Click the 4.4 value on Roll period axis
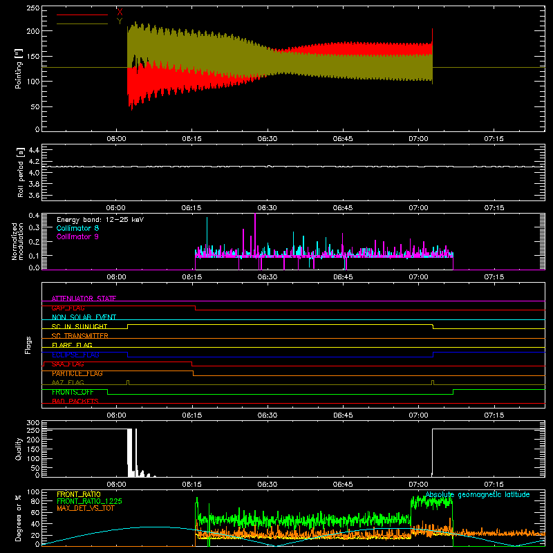 click(34, 150)
